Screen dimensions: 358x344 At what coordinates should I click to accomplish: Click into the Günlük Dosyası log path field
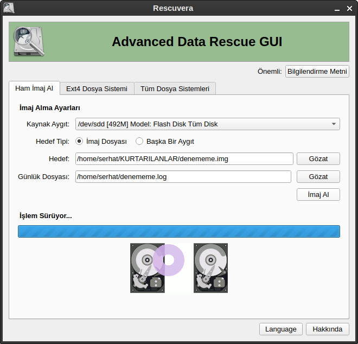click(183, 177)
